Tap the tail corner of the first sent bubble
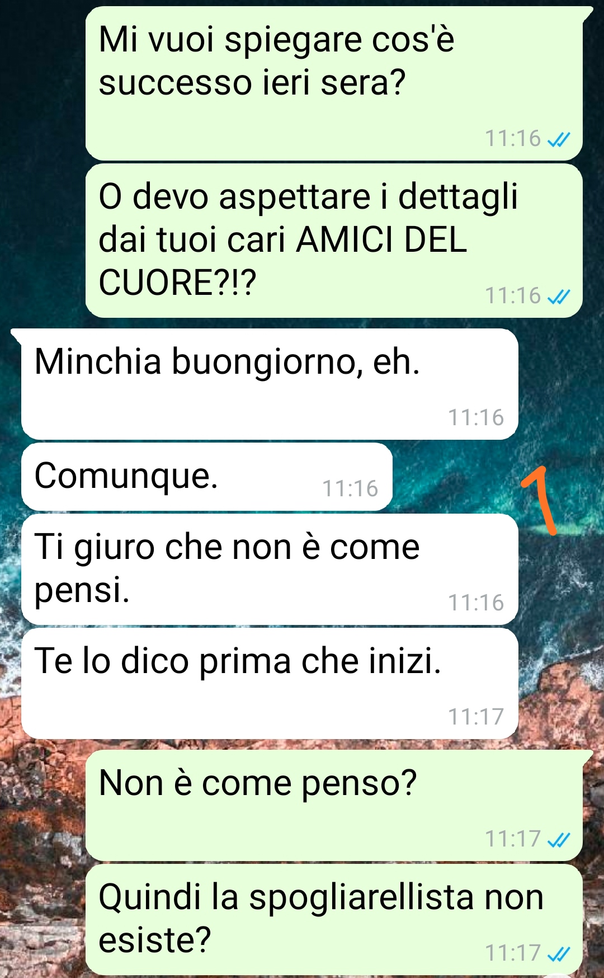This screenshot has height=978, width=604. (x=586, y=13)
